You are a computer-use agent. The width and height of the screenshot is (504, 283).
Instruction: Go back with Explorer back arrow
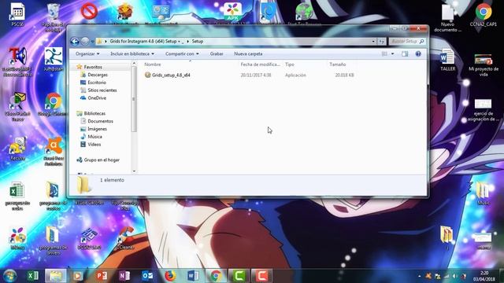(x=75, y=42)
